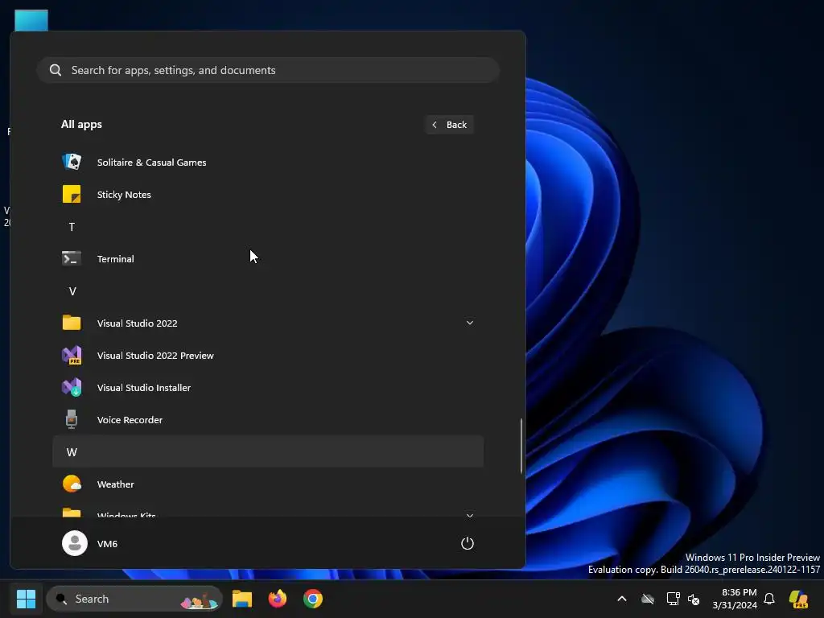This screenshot has width=824, height=618.
Task: Expand the Visual Studio 2022 folder chevron
Action: point(470,323)
